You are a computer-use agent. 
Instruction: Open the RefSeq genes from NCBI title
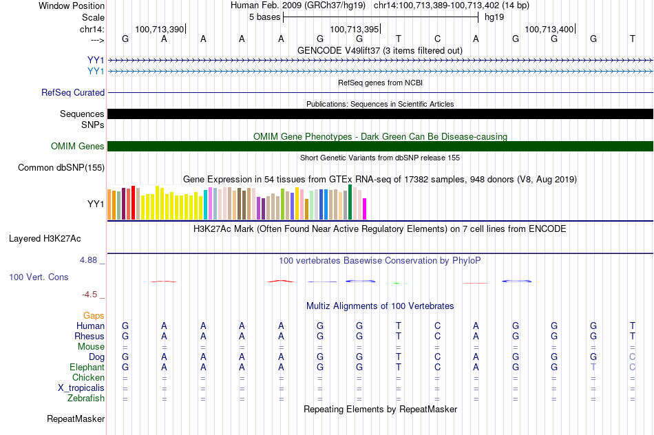coord(380,83)
